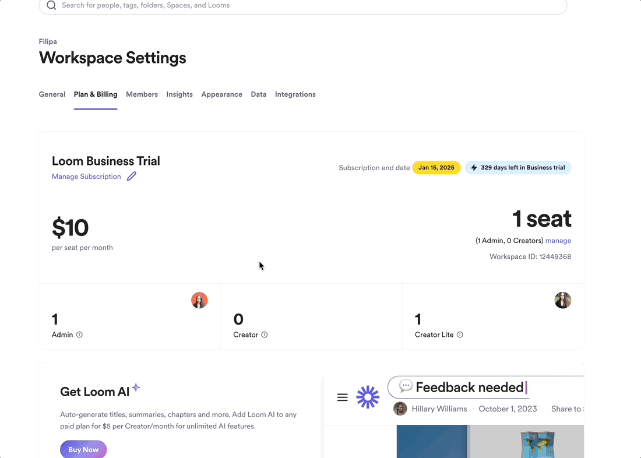Click the Jan 15, 2025 date badge

[x=436, y=168]
